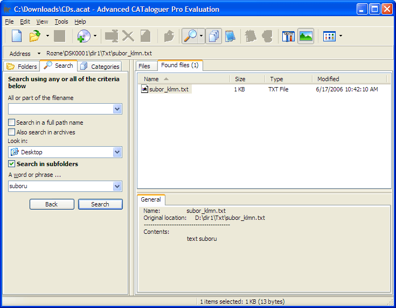Image resolution: width=396 pixels, height=308 pixels.
Task: Sort results by the Modified column
Action: point(350,79)
